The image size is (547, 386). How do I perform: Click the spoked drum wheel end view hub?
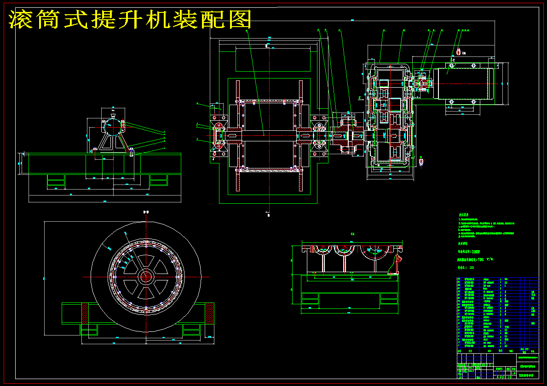point(146,277)
